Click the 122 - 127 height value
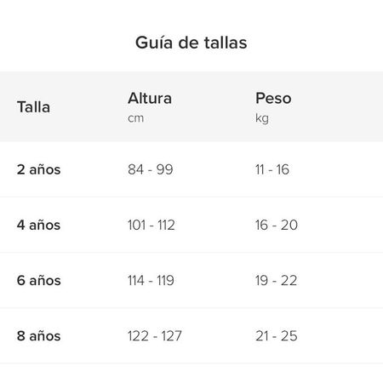The height and width of the screenshot is (383, 383). pos(155,336)
